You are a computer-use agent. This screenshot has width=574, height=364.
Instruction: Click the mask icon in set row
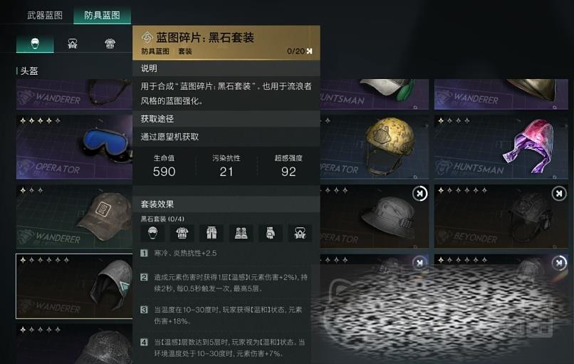coord(300,233)
